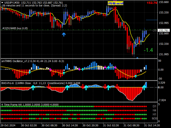Click the 31 Oct 14:30 time label
171x128 pixels.
click(x=152, y=125)
